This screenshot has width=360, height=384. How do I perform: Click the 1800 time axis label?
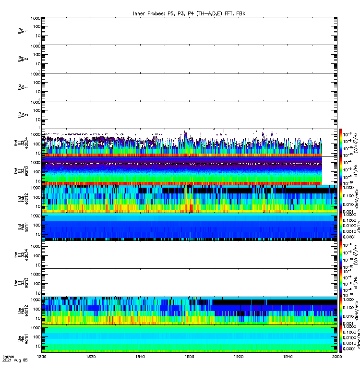[x=42, y=357]
